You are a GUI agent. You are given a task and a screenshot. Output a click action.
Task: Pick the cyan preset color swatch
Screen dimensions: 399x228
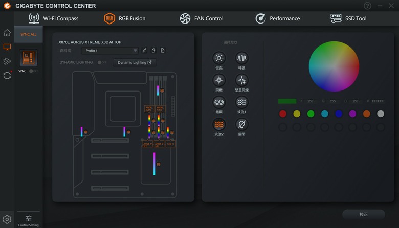325,113
